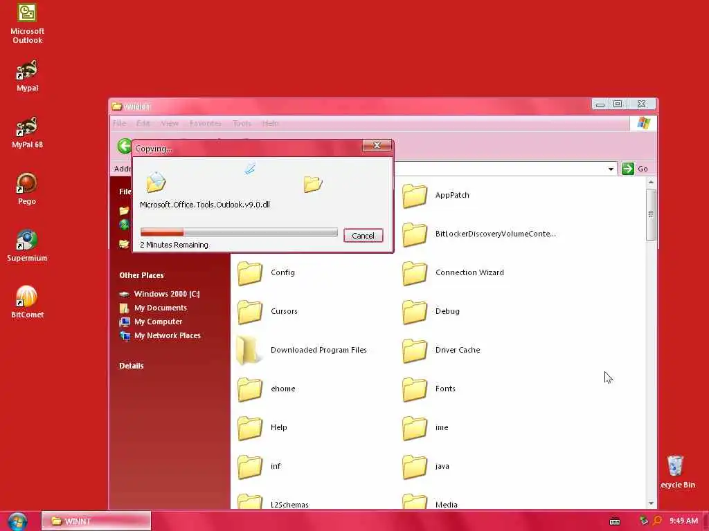
Task: Click the scroll up arrow in folder list
Action: tap(651, 183)
